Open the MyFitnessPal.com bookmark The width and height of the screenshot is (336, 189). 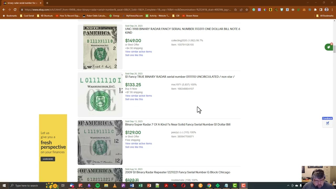133,16
